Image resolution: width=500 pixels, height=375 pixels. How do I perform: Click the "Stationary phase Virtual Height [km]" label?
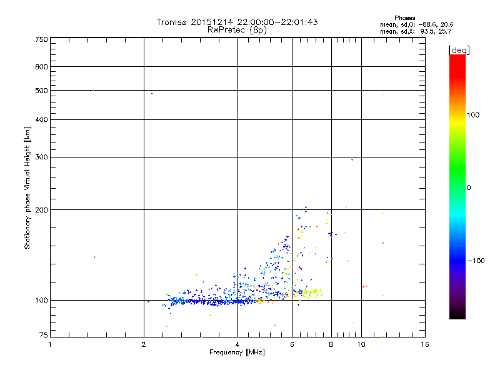[x=27, y=187]
